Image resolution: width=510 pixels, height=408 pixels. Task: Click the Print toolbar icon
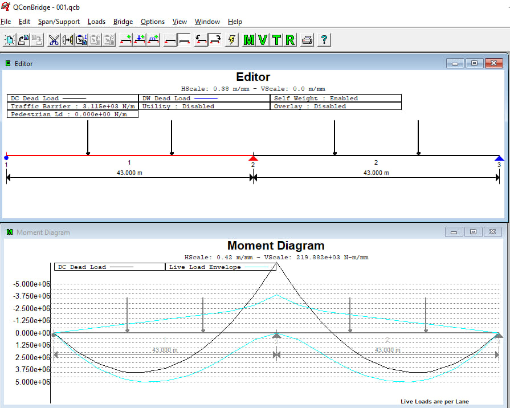pyautogui.click(x=307, y=40)
